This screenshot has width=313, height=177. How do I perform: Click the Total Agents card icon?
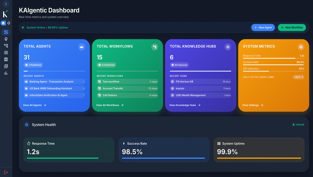[81, 47]
